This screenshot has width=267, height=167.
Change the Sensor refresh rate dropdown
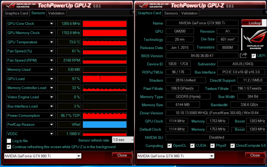(122, 140)
